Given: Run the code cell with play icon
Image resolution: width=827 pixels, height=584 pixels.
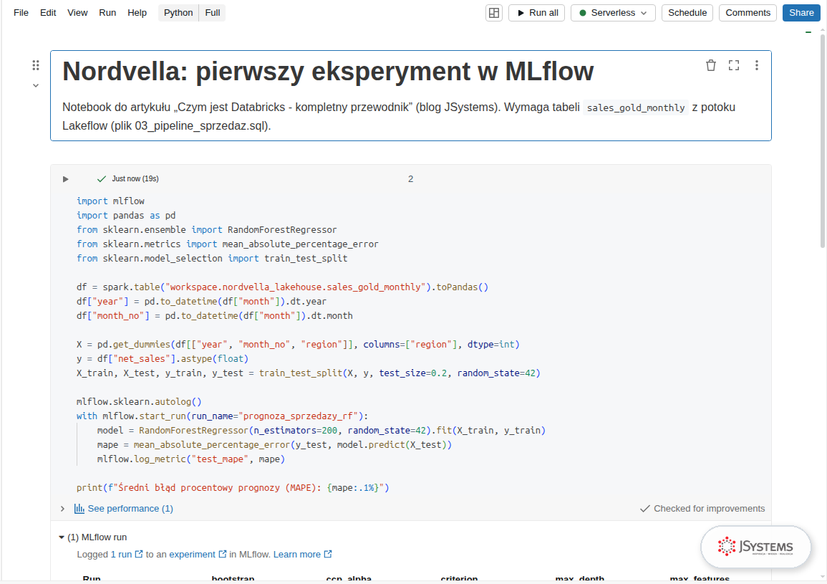Looking at the screenshot, I should [x=65, y=179].
